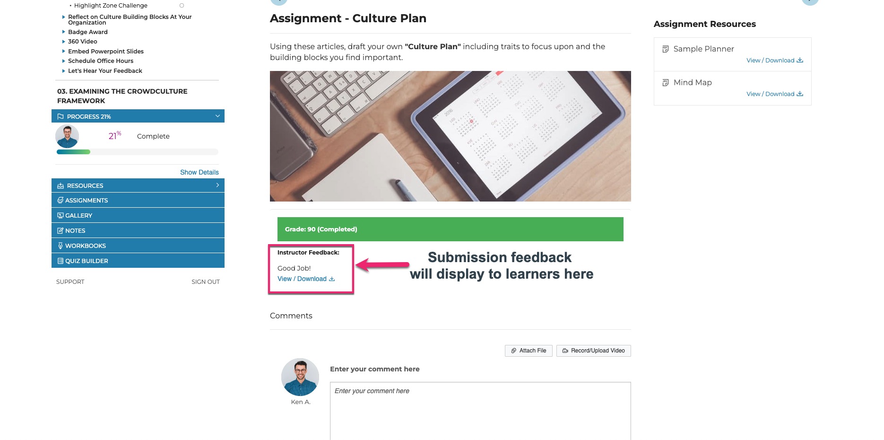Expand the Schedule Office Hours arrow
The height and width of the screenshot is (440, 884).
64,61
